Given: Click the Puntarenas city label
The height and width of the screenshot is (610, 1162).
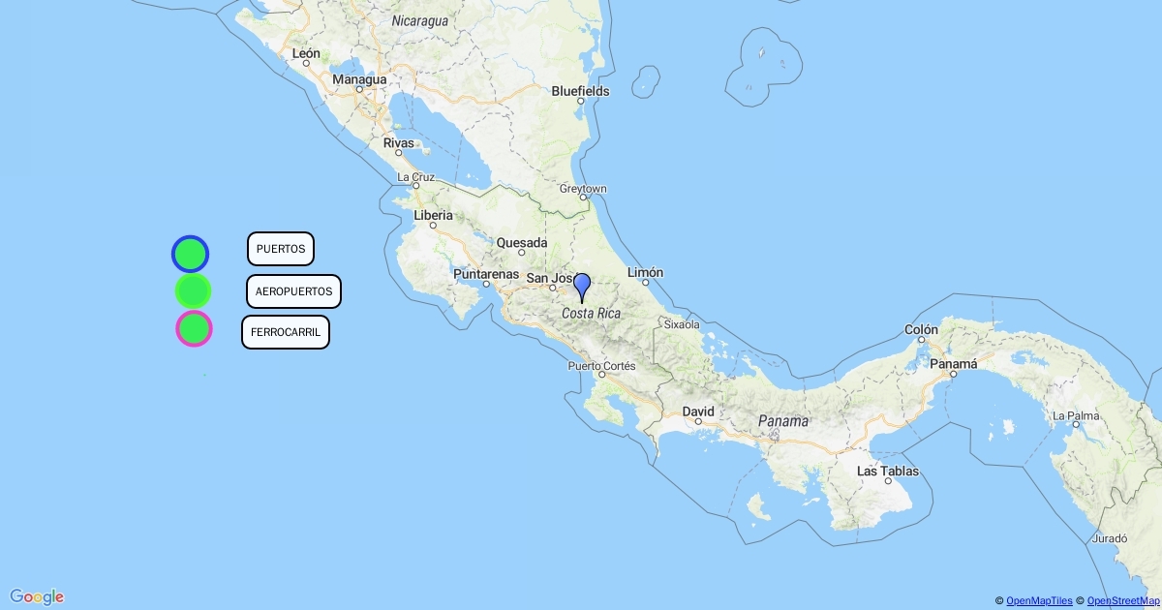Looking at the screenshot, I should pyautogui.click(x=487, y=273).
